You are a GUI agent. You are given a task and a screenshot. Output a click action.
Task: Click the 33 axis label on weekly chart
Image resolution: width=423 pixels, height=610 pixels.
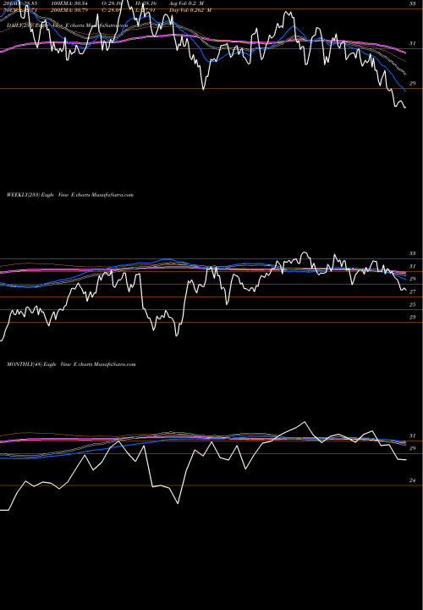[412, 253]
